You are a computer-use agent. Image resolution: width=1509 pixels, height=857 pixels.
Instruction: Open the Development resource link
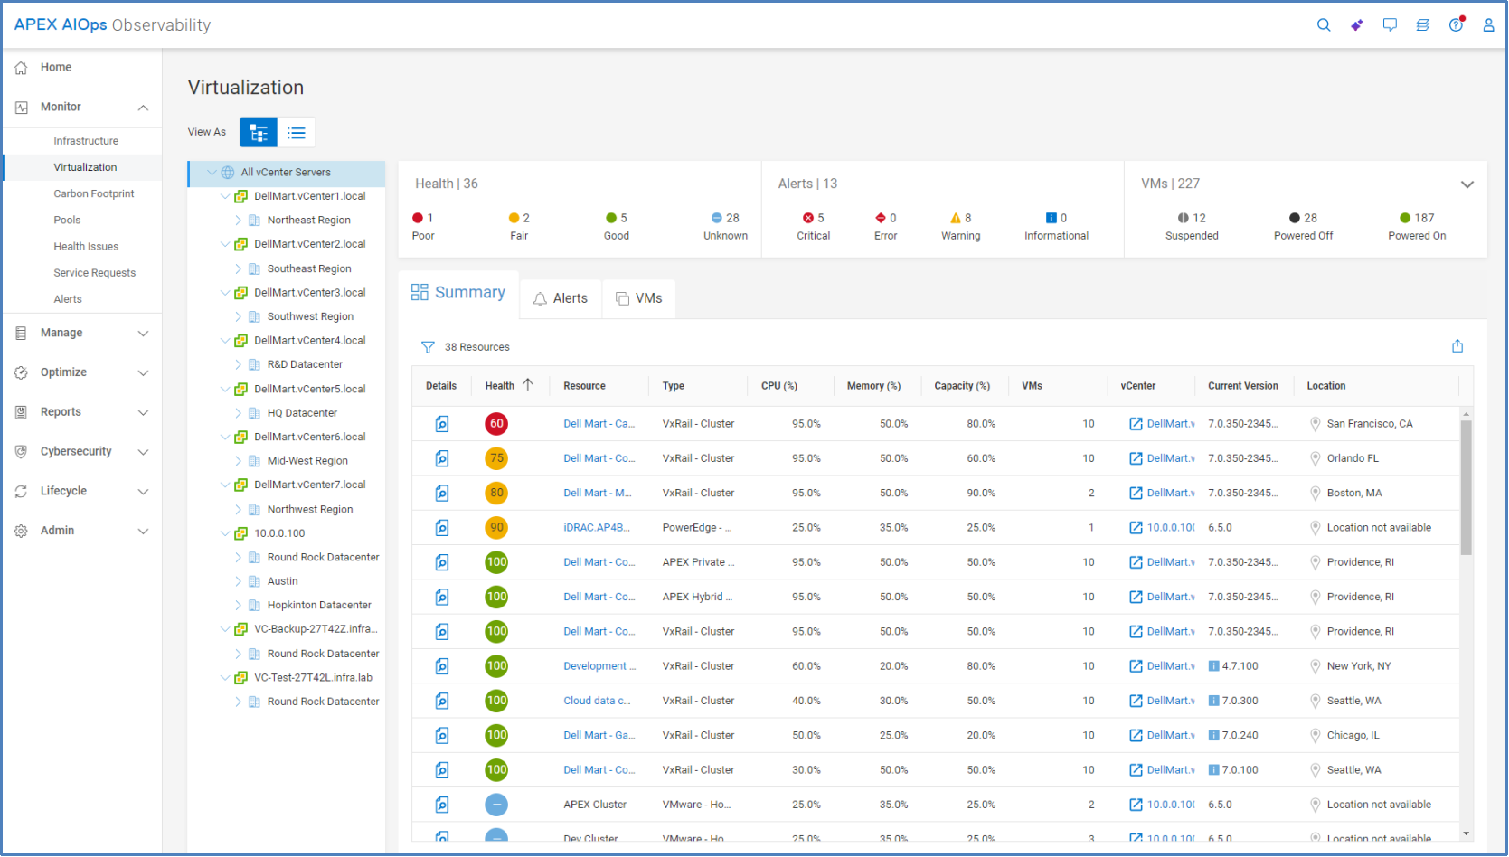coord(599,666)
